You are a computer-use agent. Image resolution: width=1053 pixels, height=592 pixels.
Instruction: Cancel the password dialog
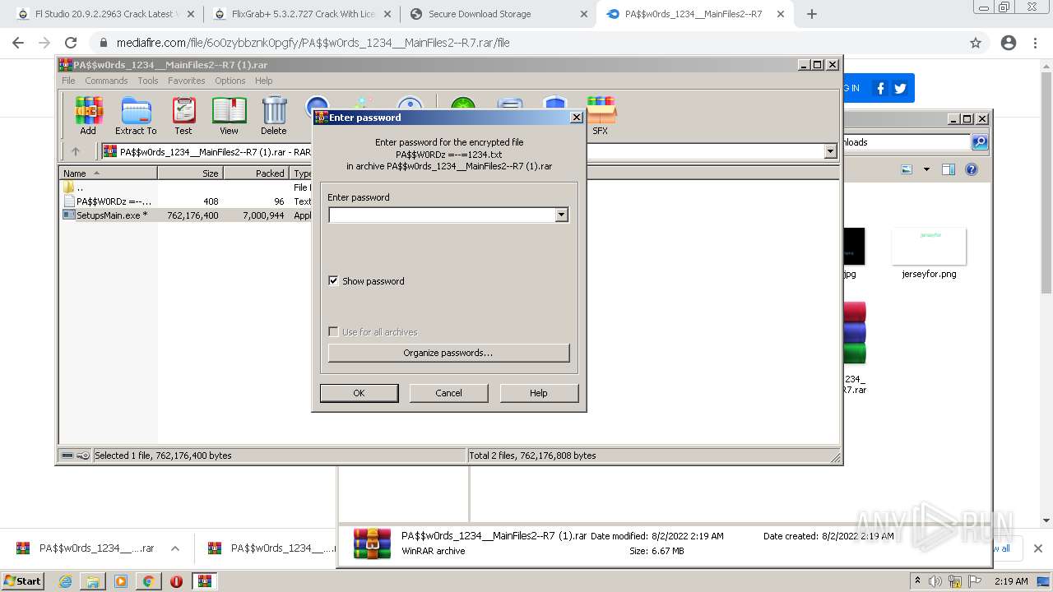(448, 393)
